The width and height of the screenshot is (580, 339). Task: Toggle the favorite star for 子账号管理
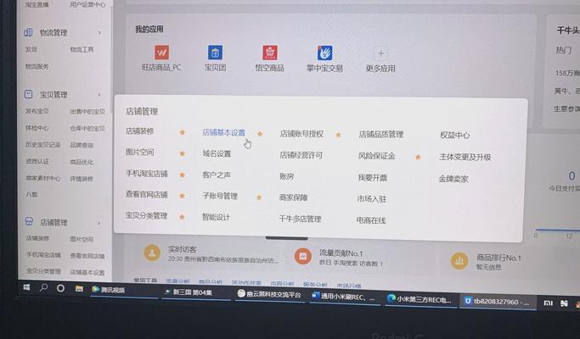click(x=259, y=197)
